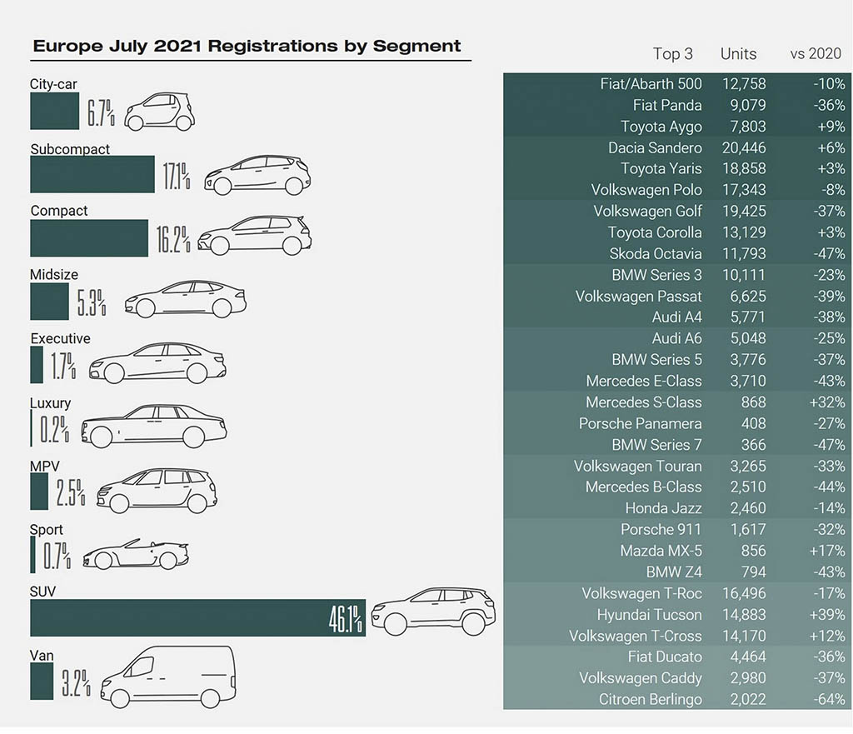This screenshot has width=853, height=734.
Task: Select the 'Volkswagen Touran' model name
Action: [637, 467]
